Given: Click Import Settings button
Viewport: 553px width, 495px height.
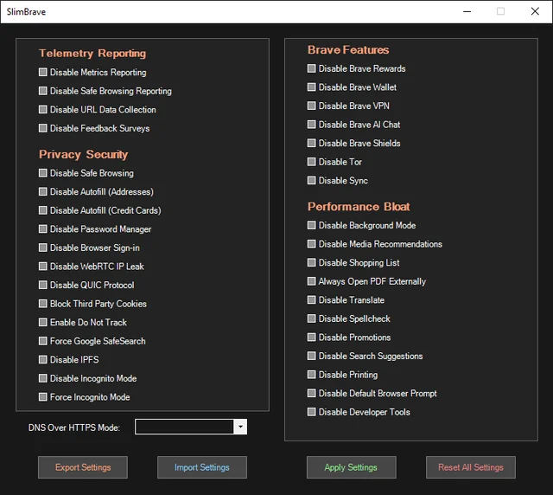Looking at the screenshot, I should (201, 467).
